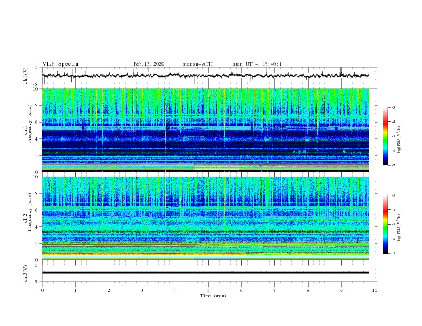Click the ch.1 spectrogram plot area
This screenshot has height=326, width=422.
pyautogui.click(x=205, y=130)
